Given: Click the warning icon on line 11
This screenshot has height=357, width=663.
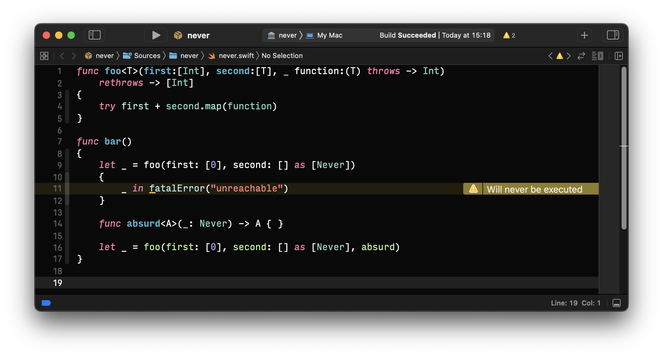Looking at the screenshot, I should (x=473, y=189).
